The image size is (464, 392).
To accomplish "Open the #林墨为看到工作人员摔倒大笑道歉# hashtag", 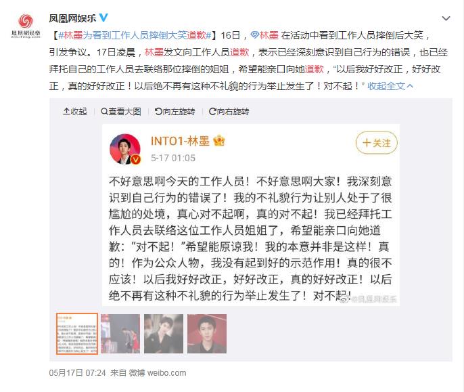I will click(x=135, y=35).
